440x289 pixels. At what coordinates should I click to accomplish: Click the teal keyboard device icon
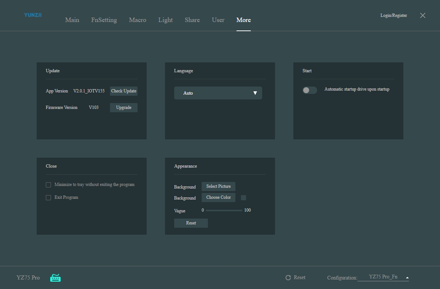(x=55, y=278)
